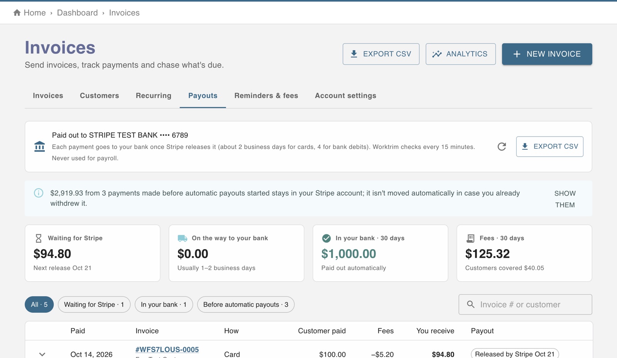This screenshot has width=617, height=358.
Task: Open the Recurring tab
Action: pyautogui.click(x=153, y=96)
